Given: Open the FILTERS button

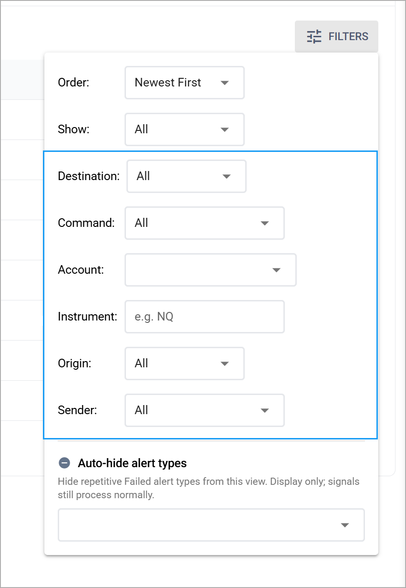Looking at the screenshot, I should [336, 36].
